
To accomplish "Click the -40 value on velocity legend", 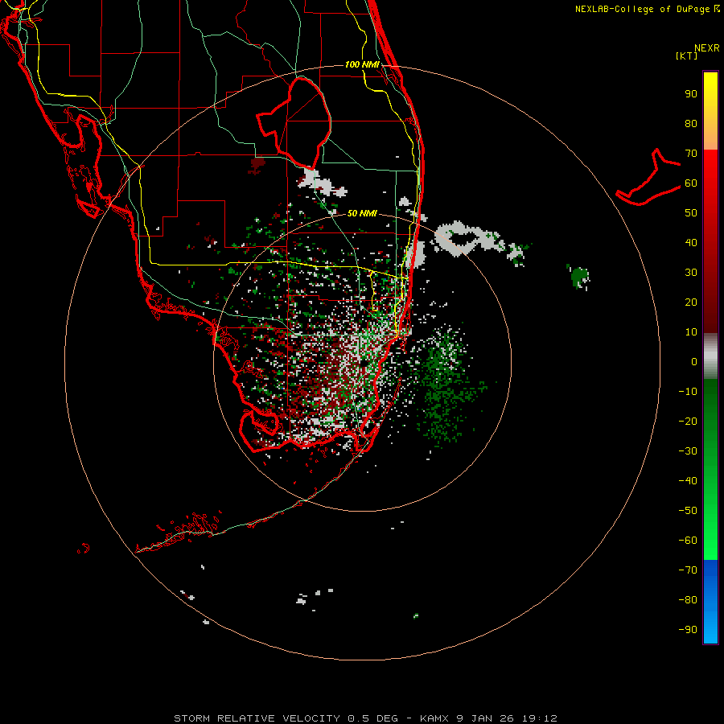I will tap(688, 481).
